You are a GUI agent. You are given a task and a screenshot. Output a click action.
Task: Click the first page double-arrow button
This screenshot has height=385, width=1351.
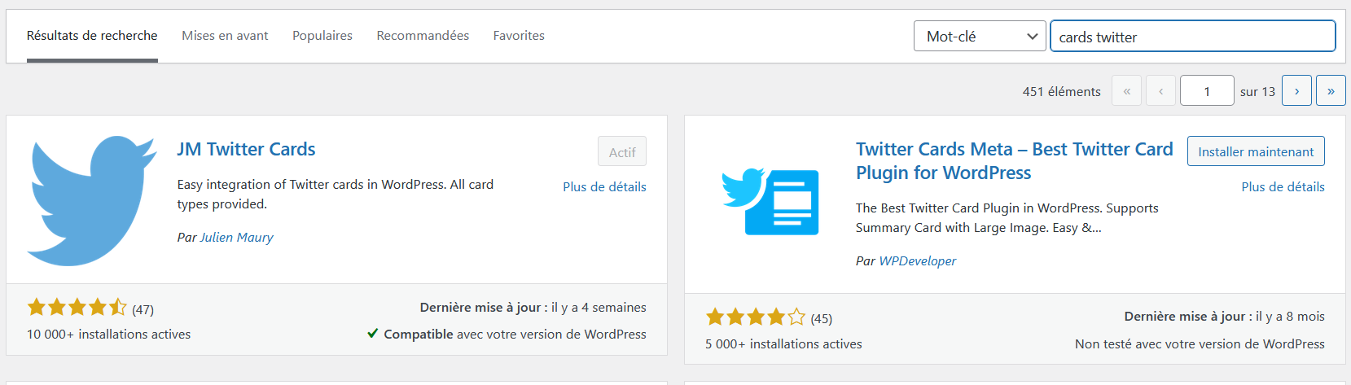click(1126, 90)
